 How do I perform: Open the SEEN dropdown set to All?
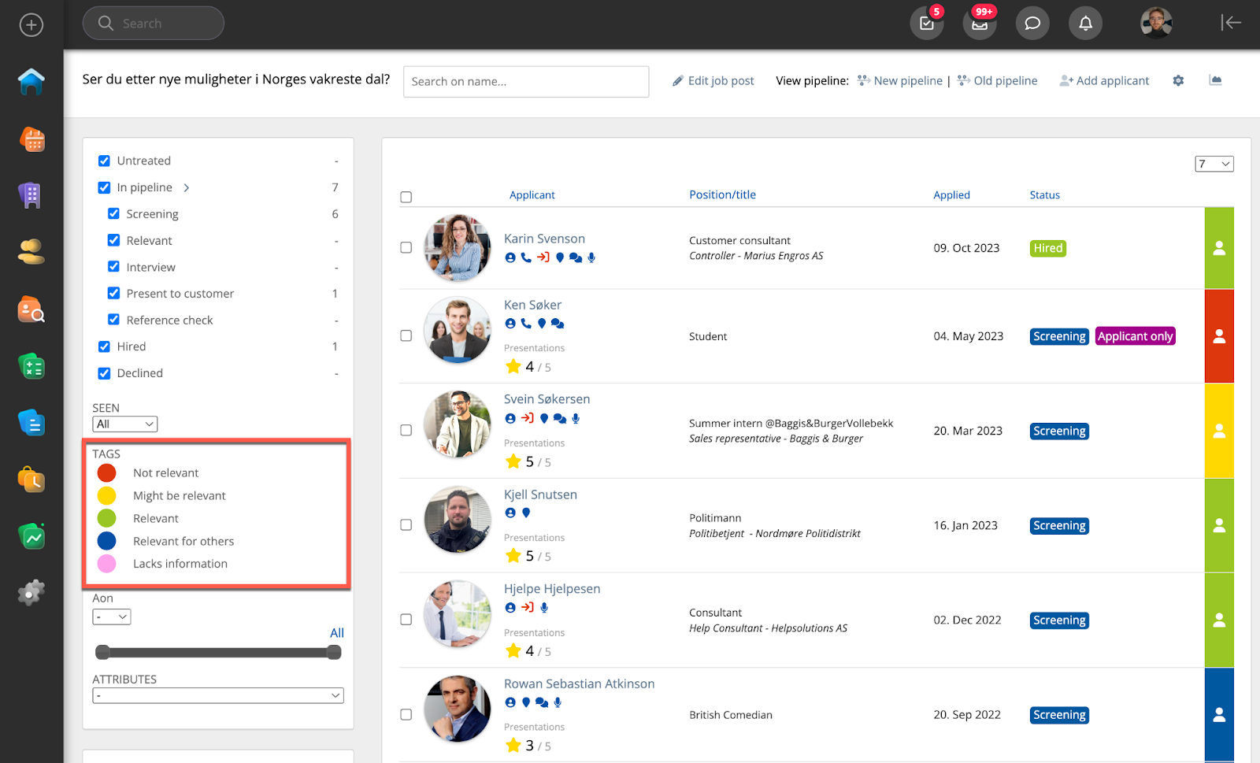coord(124,424)
